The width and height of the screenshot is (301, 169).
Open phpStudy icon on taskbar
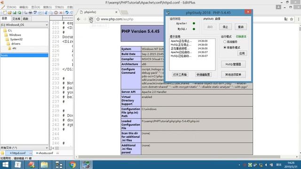(86, 165)
